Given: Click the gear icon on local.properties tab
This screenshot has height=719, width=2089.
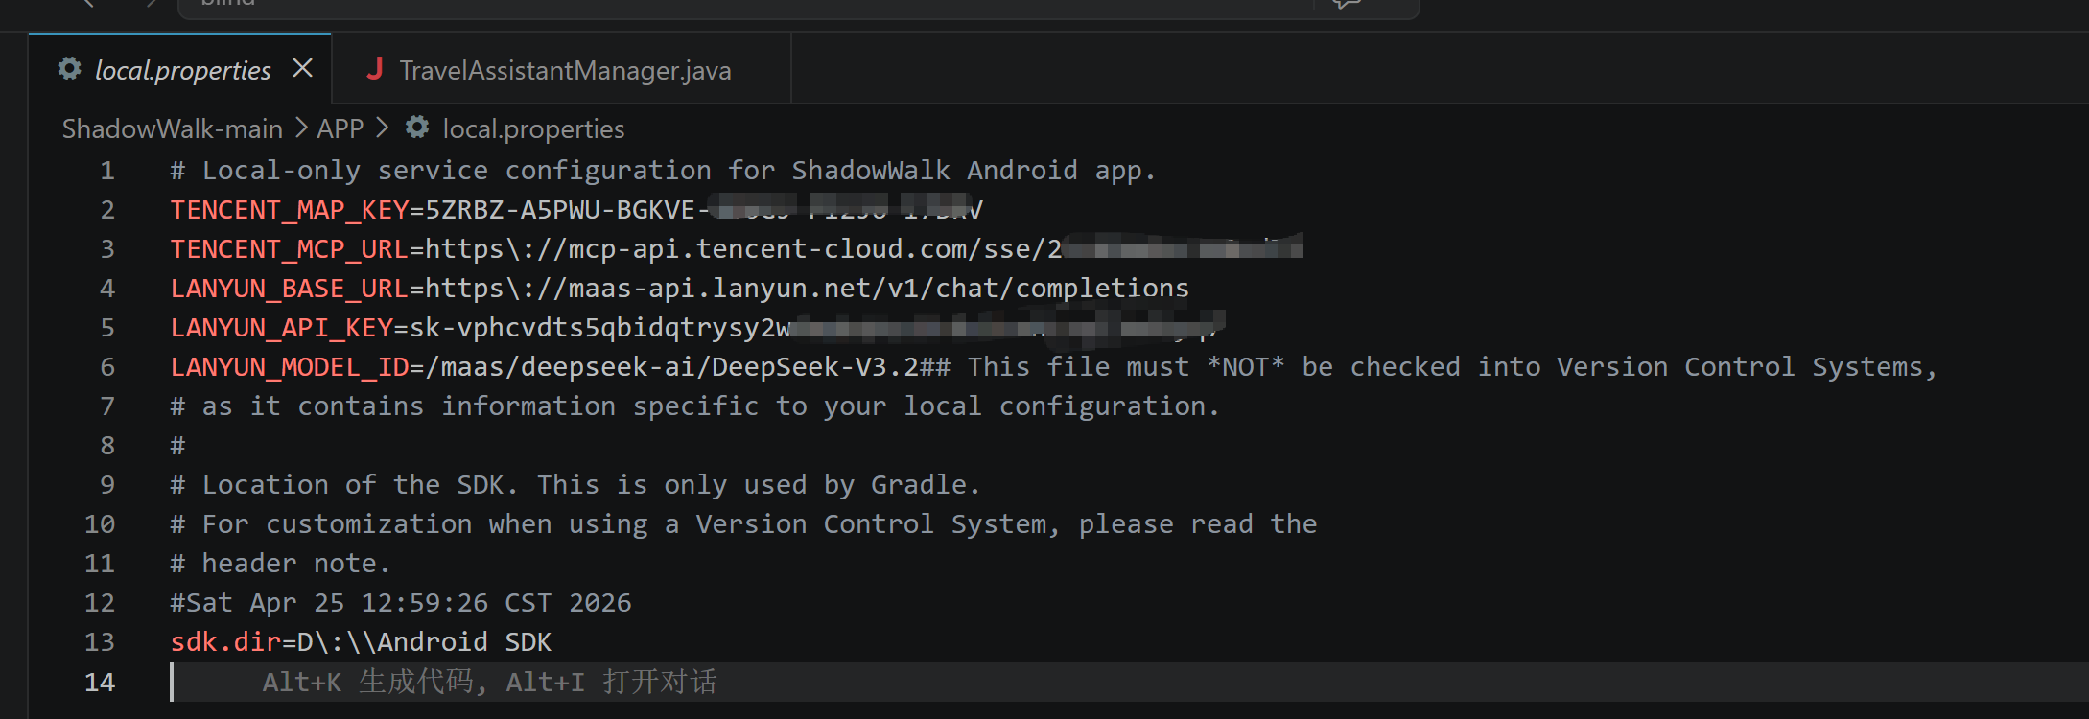Looking at the screenshot, I should [x=69, y=68].
